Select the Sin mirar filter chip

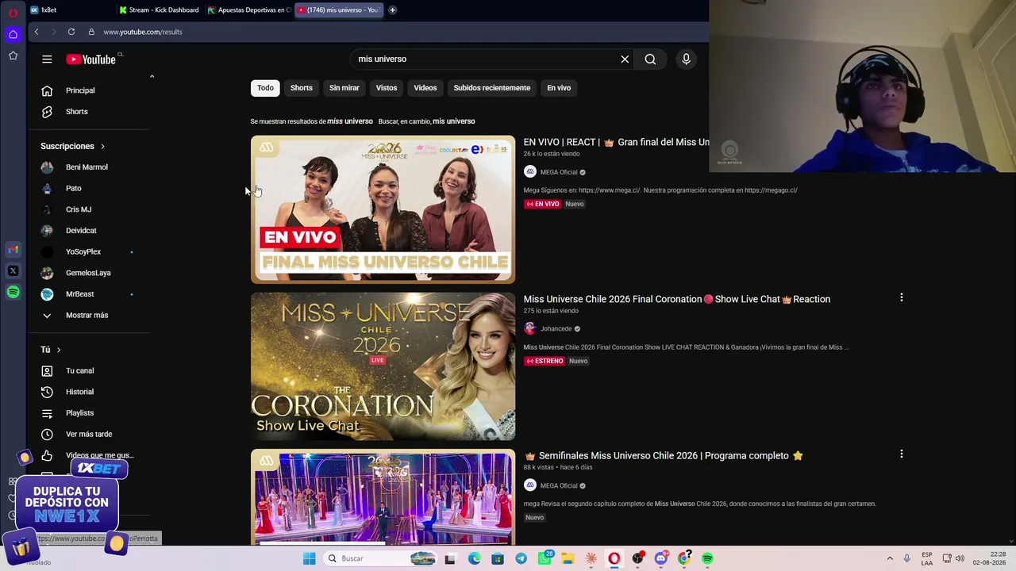click(x=344, y=88)
